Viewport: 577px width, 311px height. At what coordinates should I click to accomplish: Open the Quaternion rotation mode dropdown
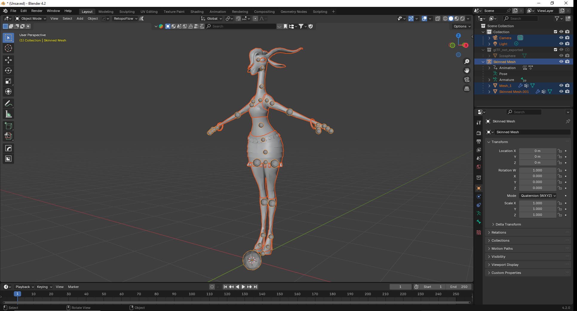[x=538, y=196]
